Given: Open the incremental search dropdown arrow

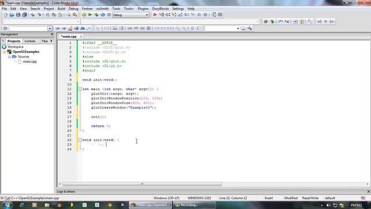Looking at the screenshot, I should tap(238, 28).
